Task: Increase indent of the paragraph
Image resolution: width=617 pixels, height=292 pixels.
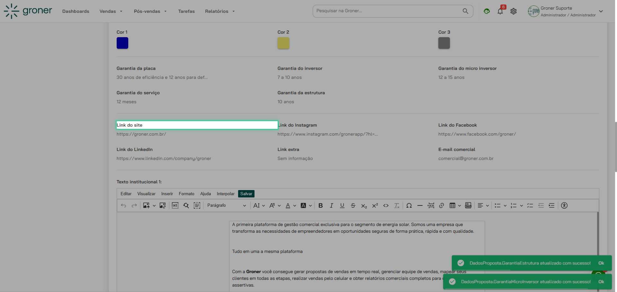Action: click(x=552, y=205)
